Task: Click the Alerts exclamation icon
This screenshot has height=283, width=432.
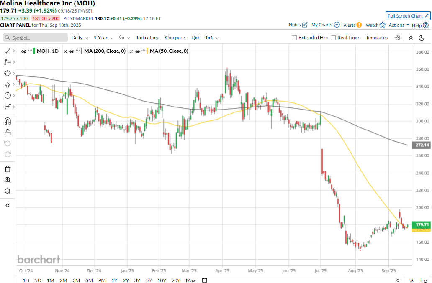Action: [359, 25]
